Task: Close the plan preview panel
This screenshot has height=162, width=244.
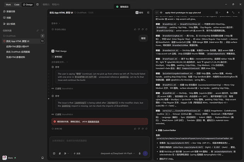Action: tap(239, 13)
